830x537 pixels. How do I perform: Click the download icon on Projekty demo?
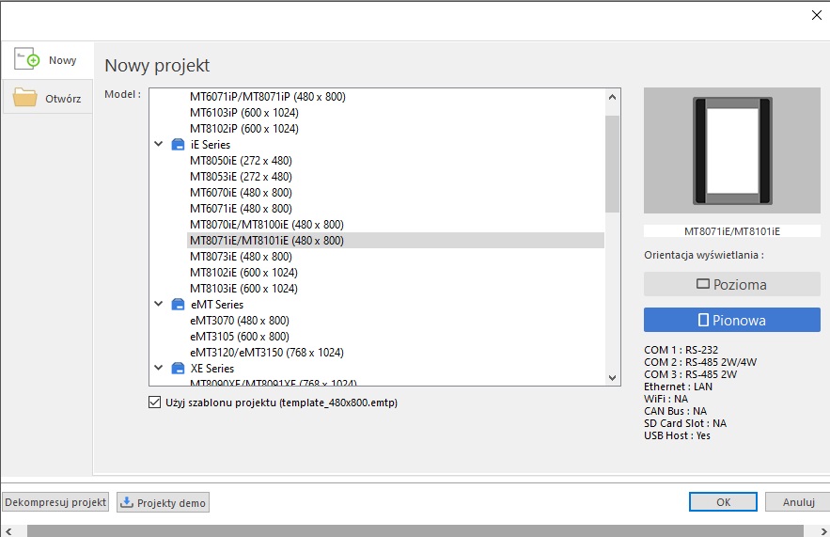point(127,502)
